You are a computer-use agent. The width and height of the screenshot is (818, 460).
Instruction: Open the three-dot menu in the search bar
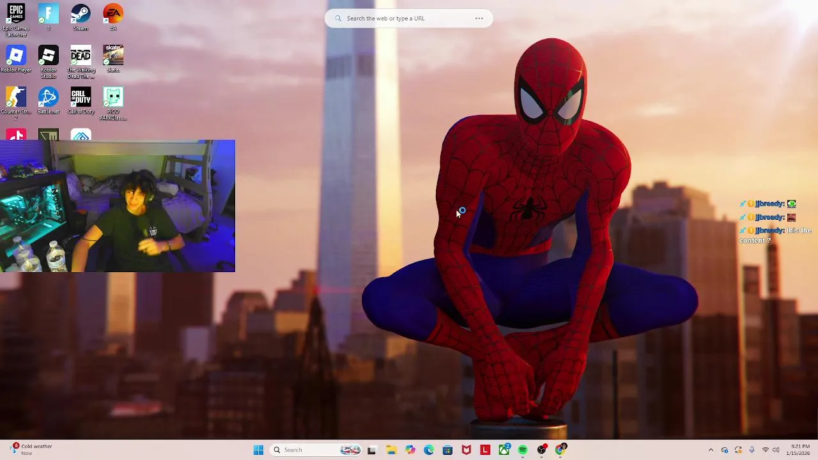coord(479,18)
